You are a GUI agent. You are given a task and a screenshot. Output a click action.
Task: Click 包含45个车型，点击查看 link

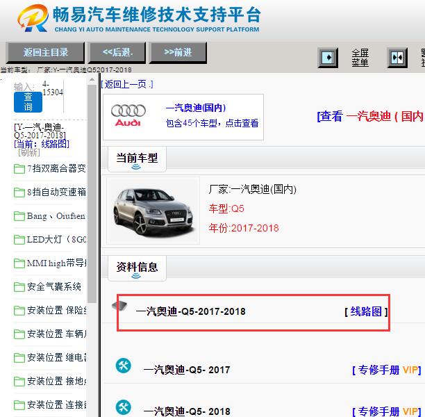click(x=212, y=123)
